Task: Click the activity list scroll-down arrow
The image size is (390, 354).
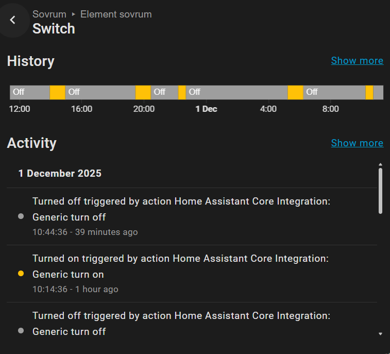Action: click(x=381, y=334)
